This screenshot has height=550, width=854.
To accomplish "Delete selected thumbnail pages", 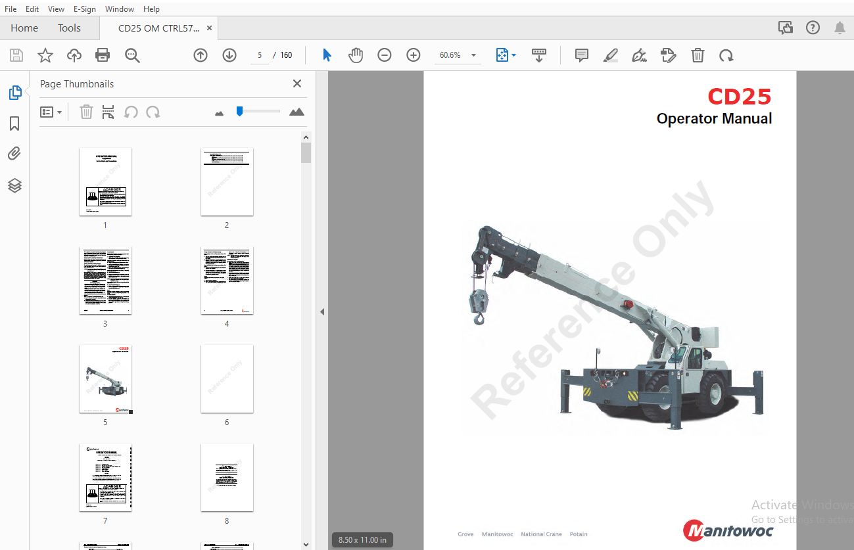I will (x=86, y=112).
